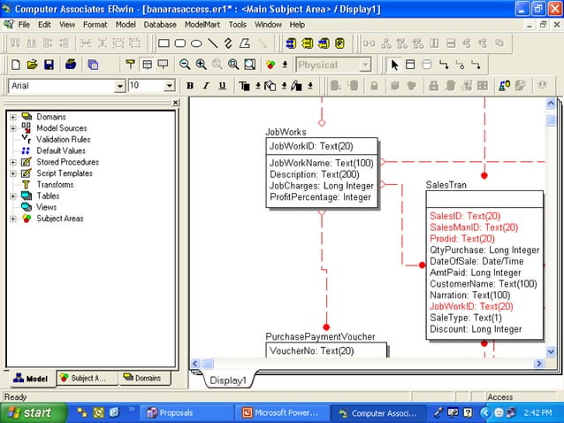Viewport: 564px width, 423px height.
Task: Fit the whole model in view
Action: [249, 65]
